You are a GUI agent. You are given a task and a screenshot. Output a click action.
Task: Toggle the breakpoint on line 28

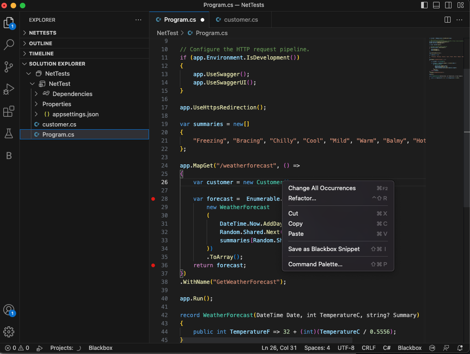[153, 199]
